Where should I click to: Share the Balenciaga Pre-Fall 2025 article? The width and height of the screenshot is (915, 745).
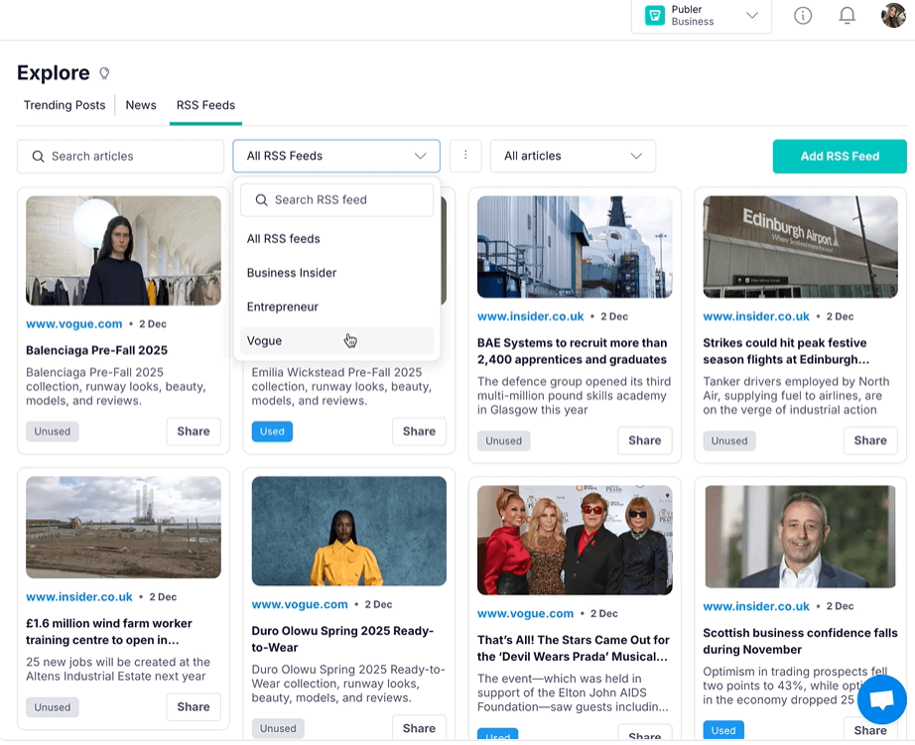click(194, 432)
